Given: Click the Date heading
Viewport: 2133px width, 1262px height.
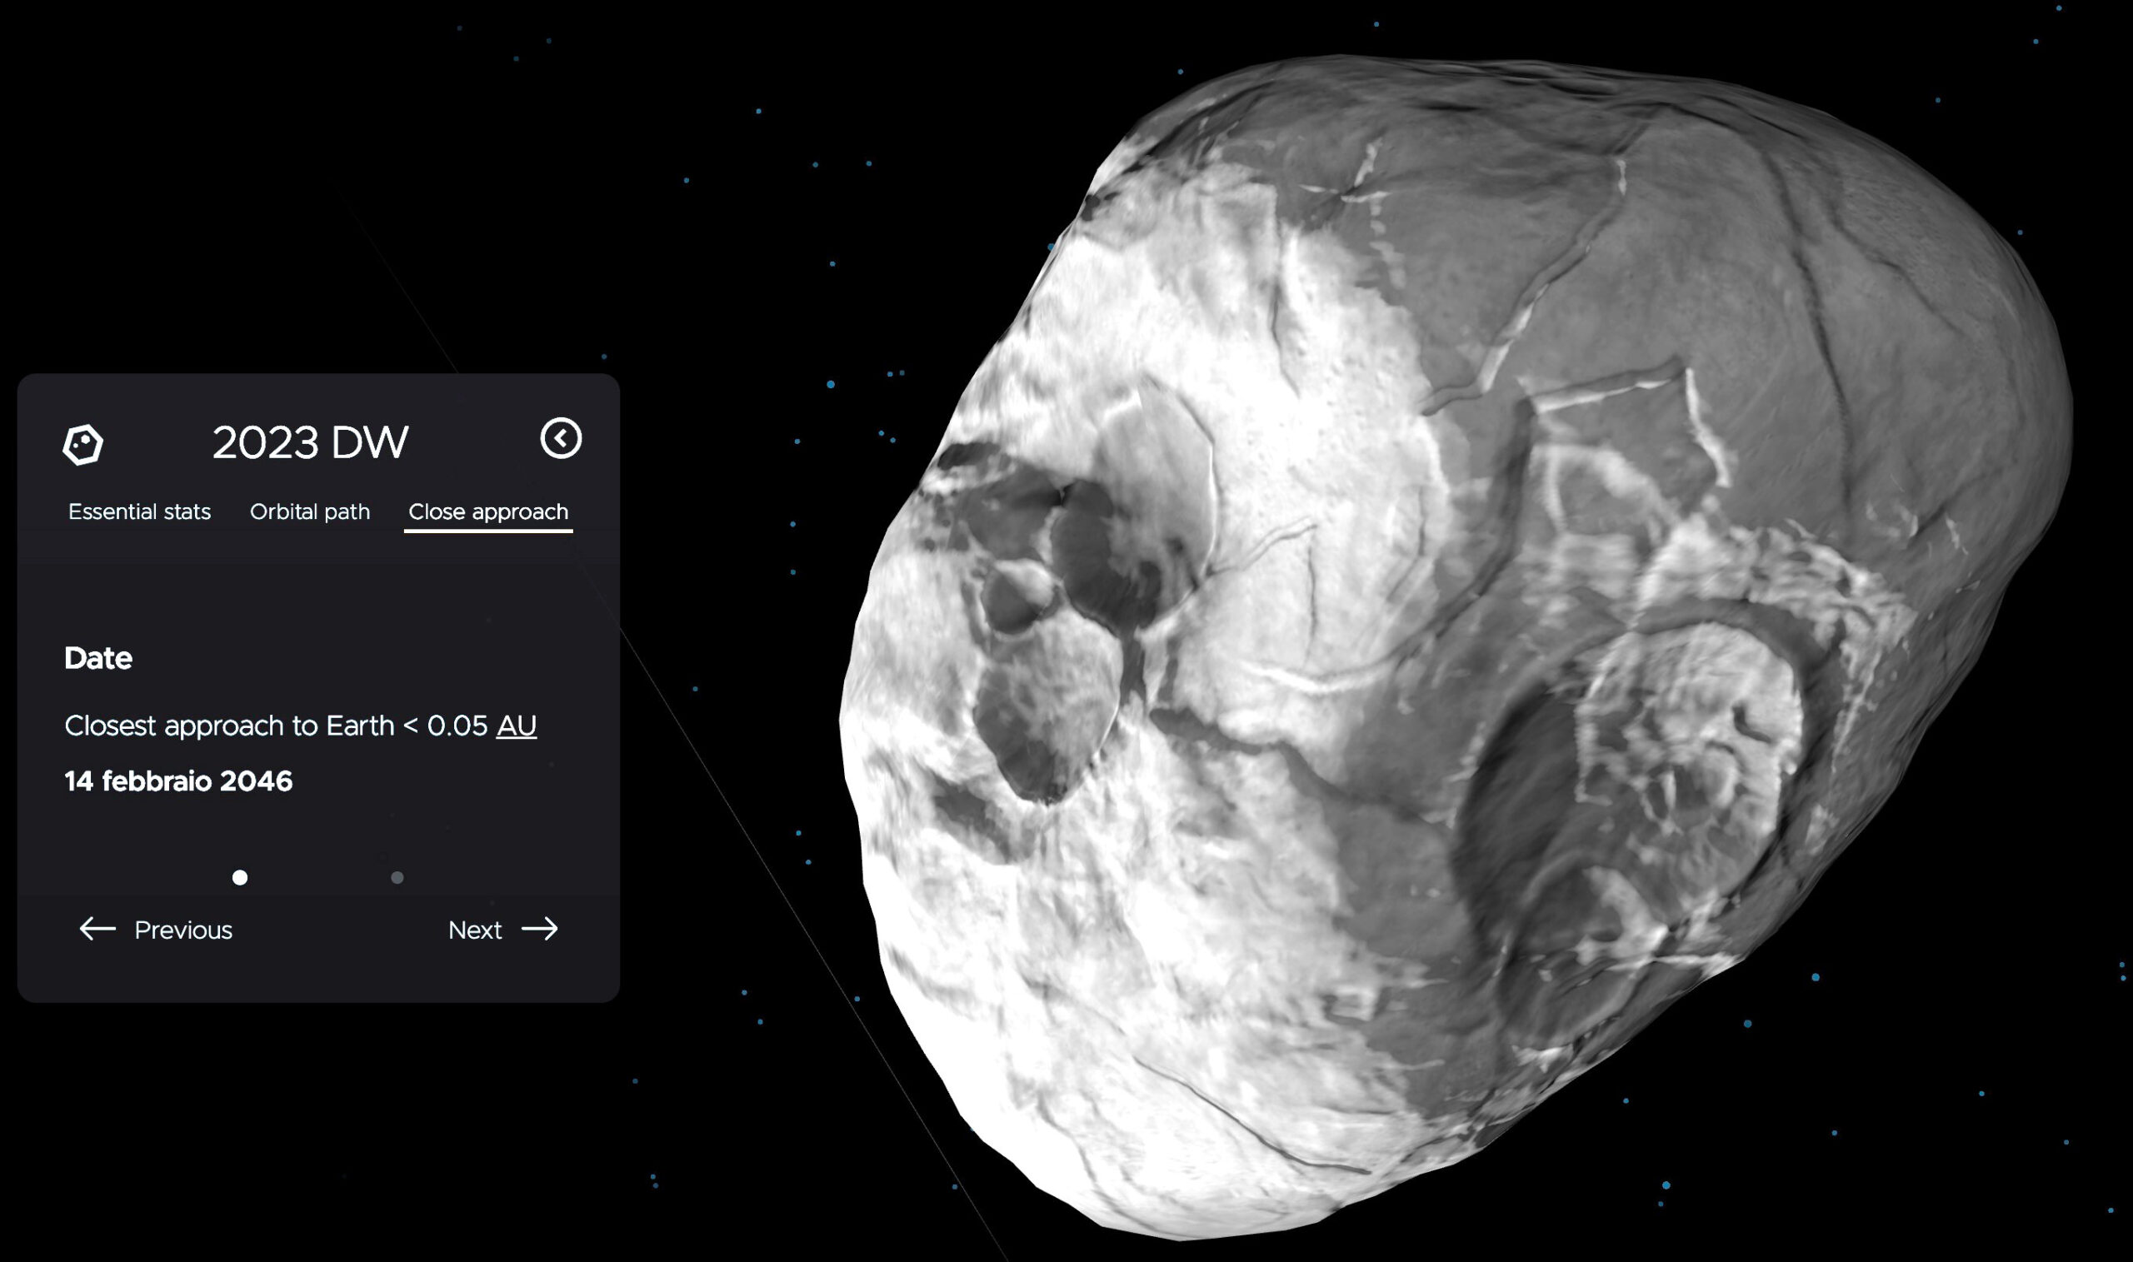Looking at the screenshot, I should (98, 658).
